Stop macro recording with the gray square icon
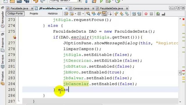Image resolution: width=186 pixels, height=105 pixels. coord(151,14)
